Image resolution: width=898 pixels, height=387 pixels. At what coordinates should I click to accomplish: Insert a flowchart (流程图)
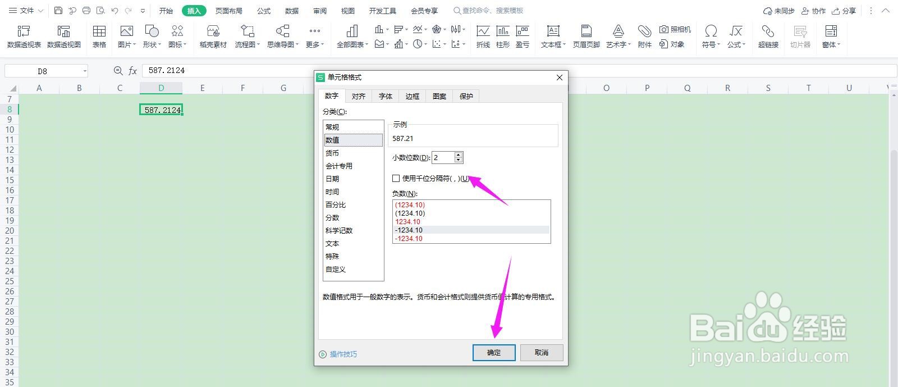pos(248,37)
